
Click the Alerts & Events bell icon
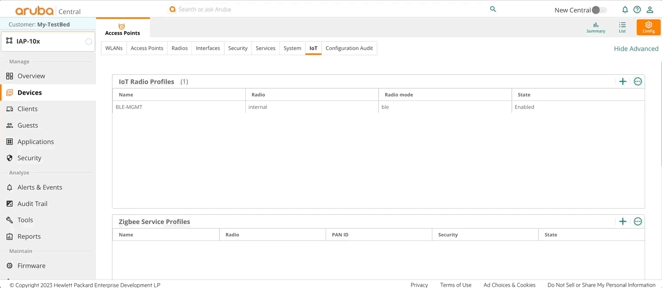pyautogui.click(x=10, y=188)
